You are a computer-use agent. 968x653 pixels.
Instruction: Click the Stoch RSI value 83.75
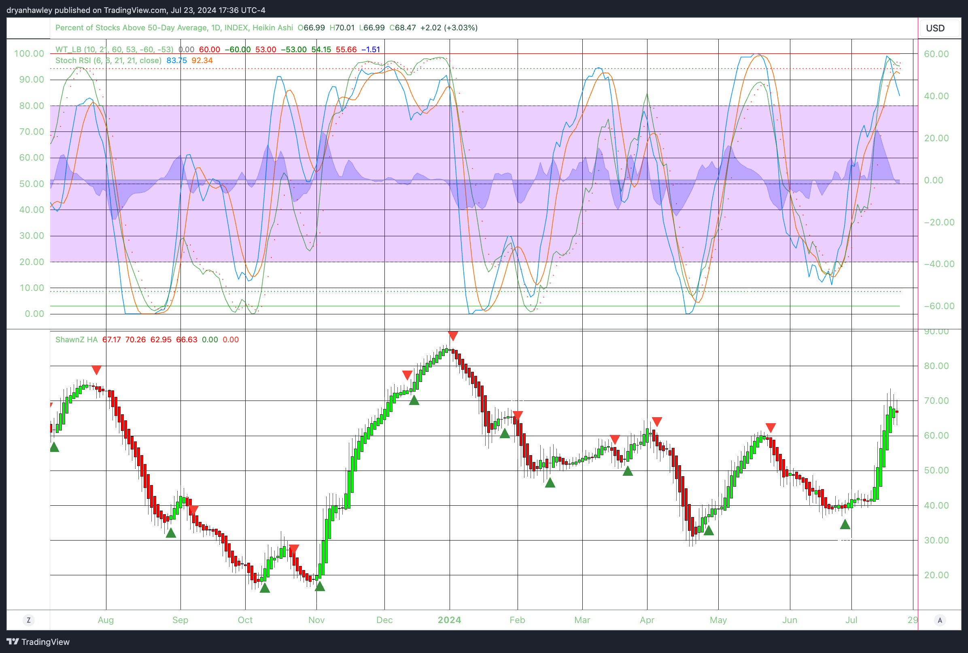click(176, 60)
